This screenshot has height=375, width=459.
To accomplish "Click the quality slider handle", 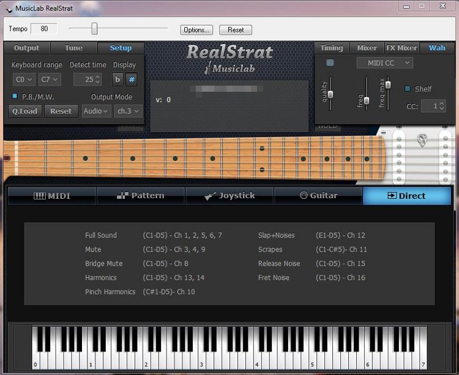I will (x=330, y=94).
